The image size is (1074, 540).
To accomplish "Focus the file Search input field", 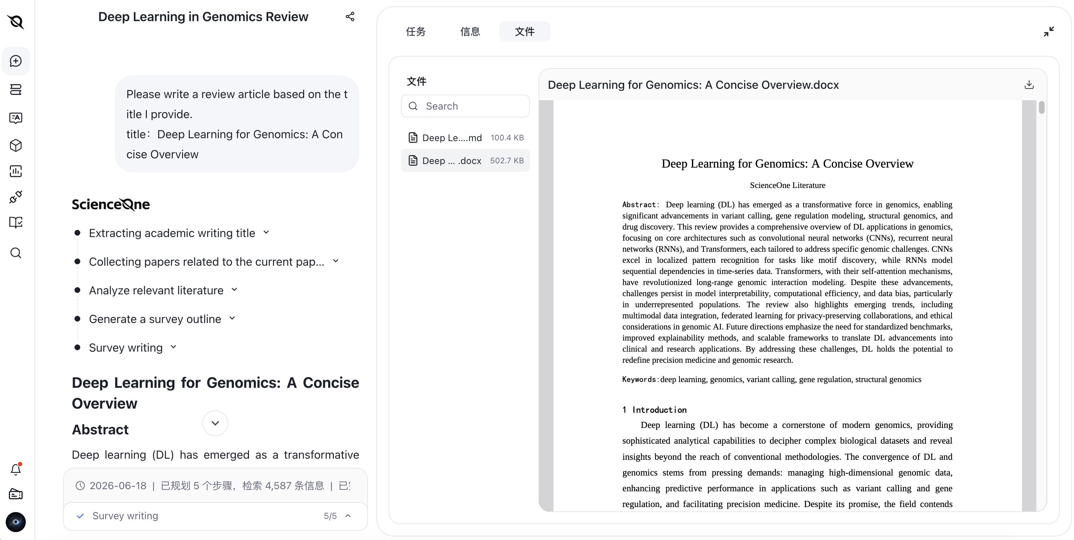I will (465, 106).
